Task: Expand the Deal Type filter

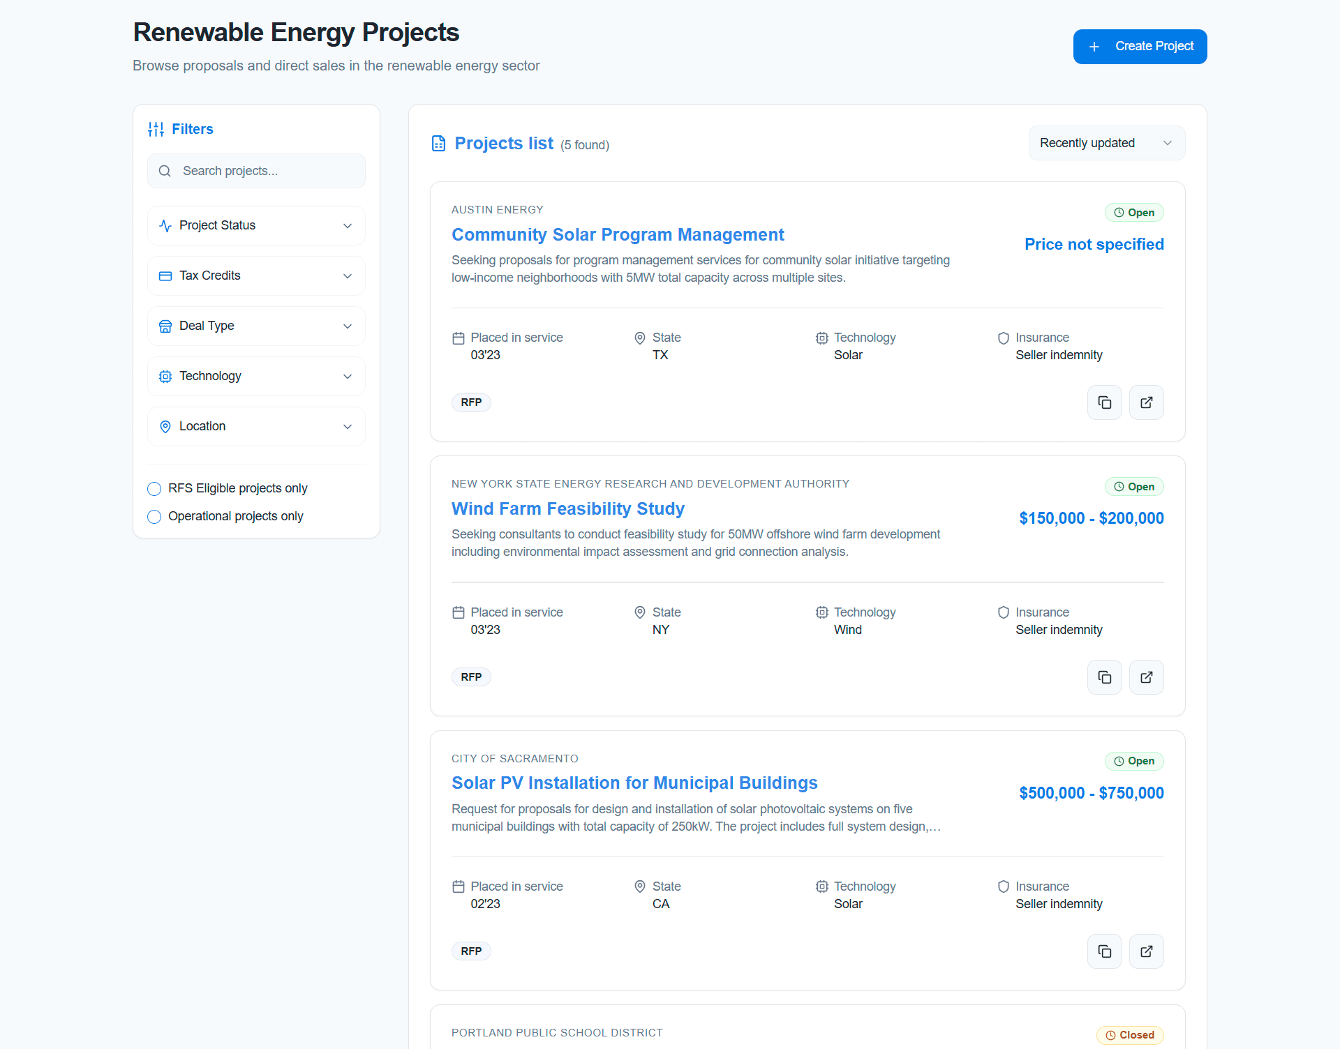Action: pos(256,326)
